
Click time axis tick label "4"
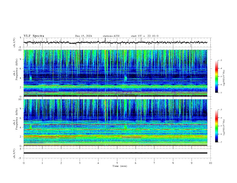[x=98, y=163]
